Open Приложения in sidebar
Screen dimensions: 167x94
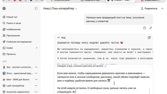click(x=20, y=36)
